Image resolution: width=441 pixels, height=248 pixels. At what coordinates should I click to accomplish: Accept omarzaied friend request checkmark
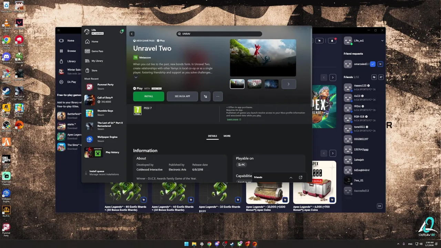[373, 64]
